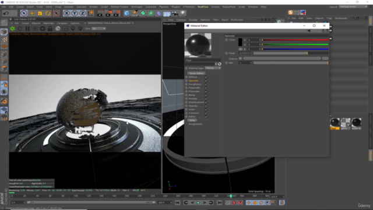Click the coordinate system icon
The image size is (373, 210).
pos(91,13)
